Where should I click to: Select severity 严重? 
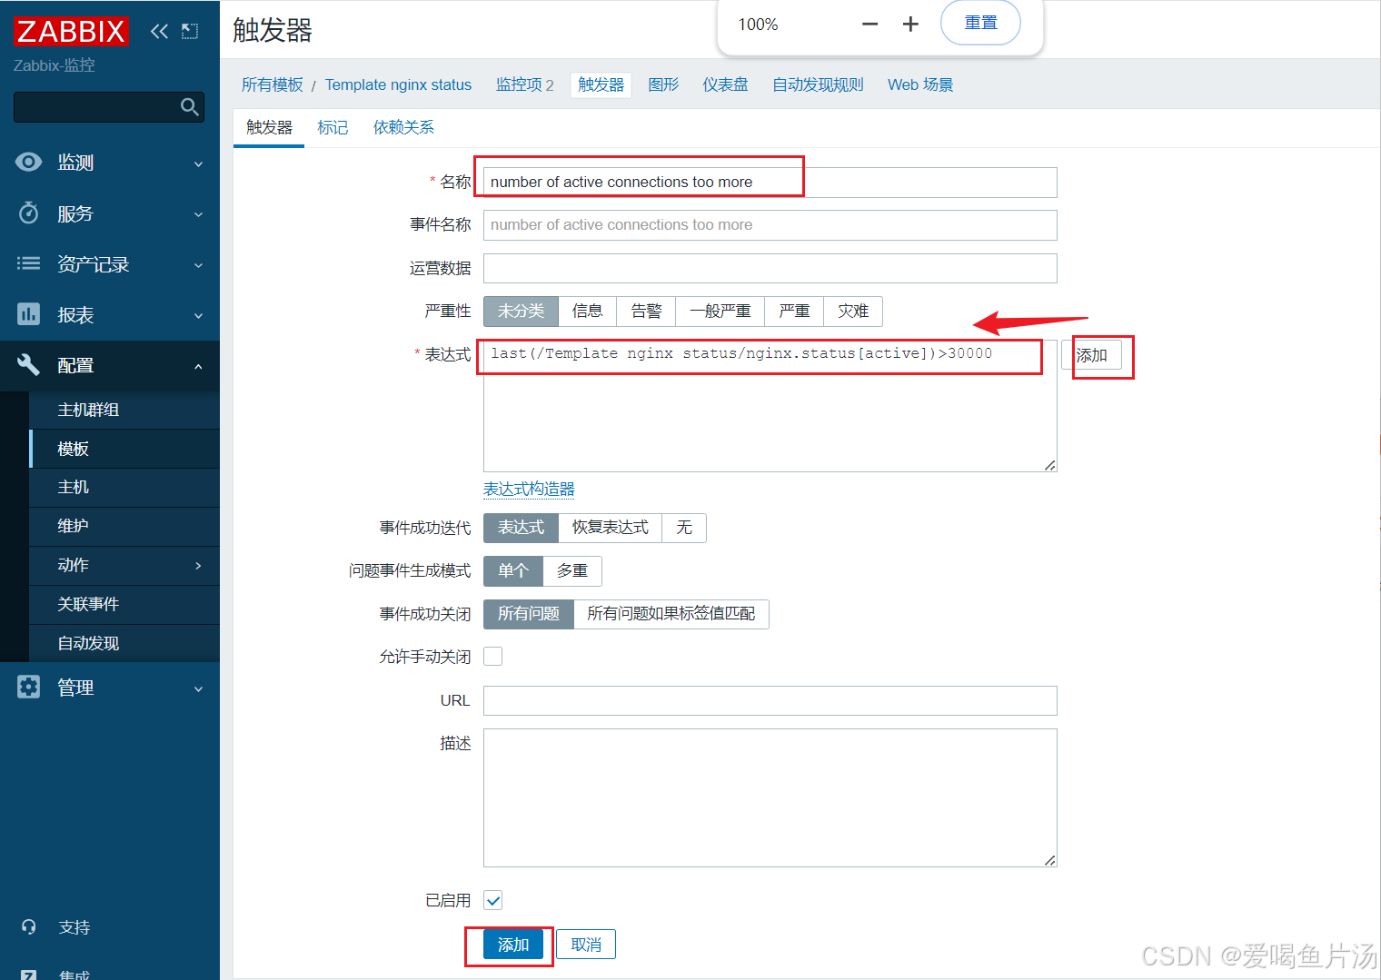coord(794,312)
